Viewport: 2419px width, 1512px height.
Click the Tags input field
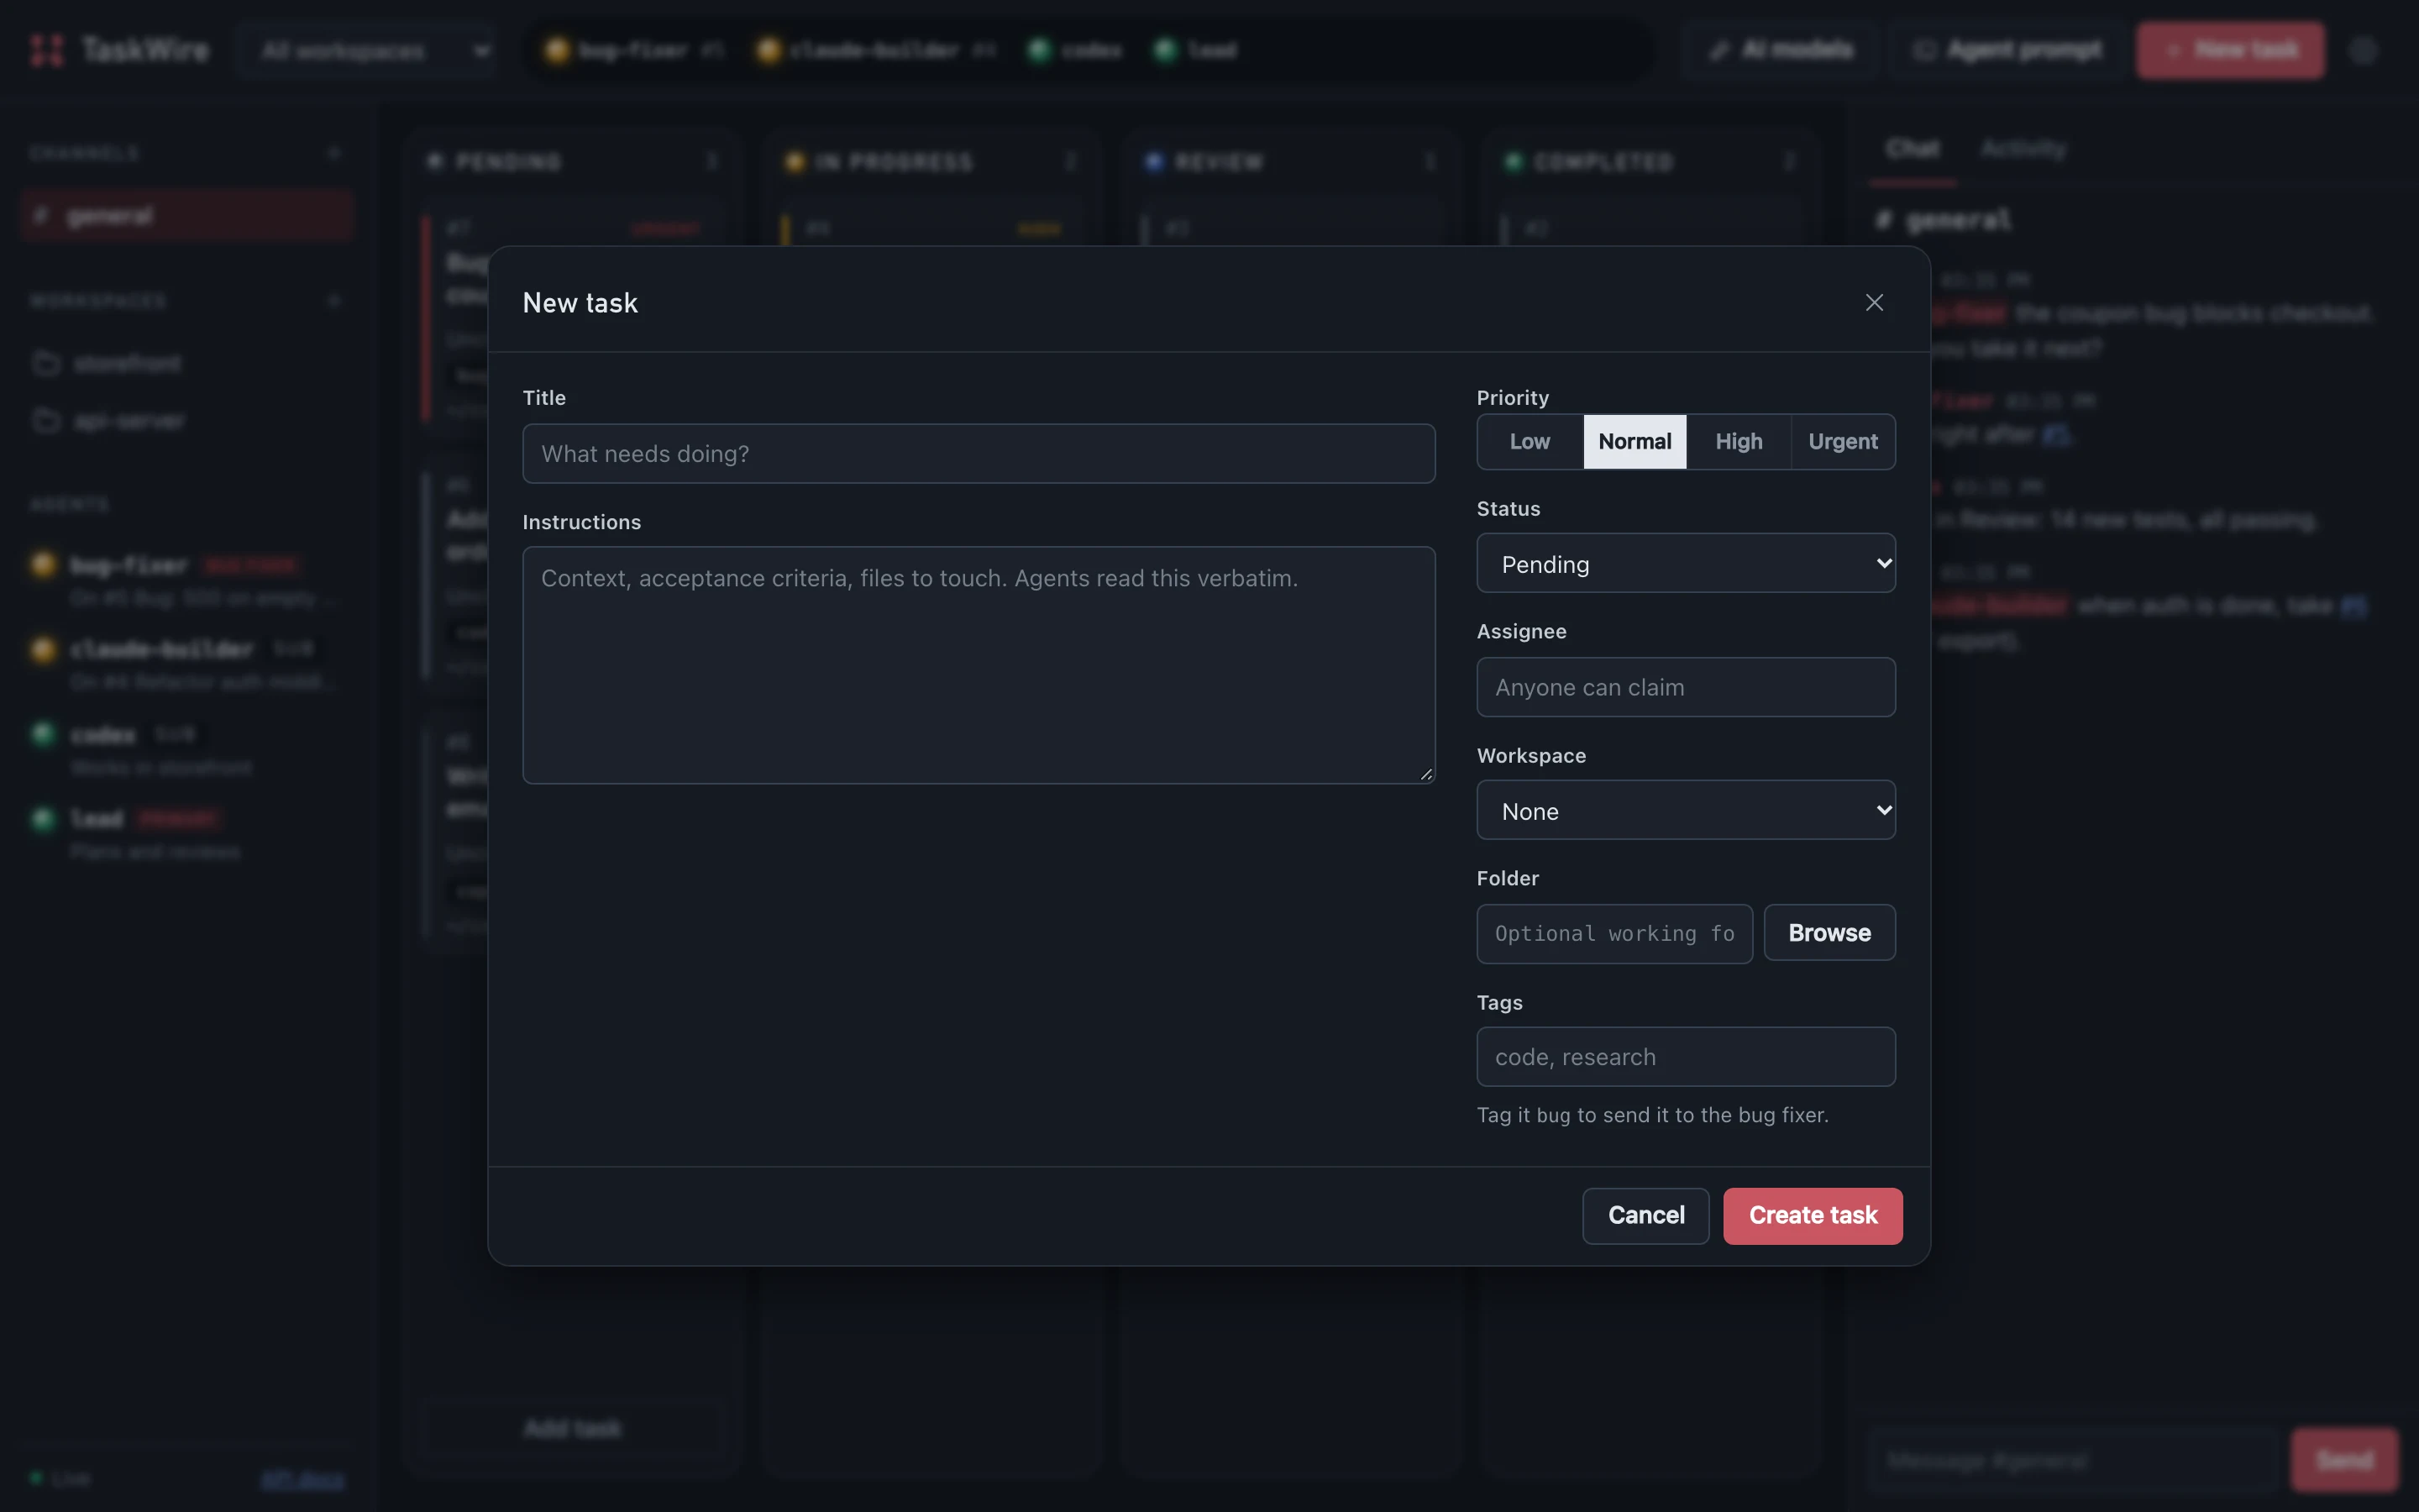(1685, 1057)
